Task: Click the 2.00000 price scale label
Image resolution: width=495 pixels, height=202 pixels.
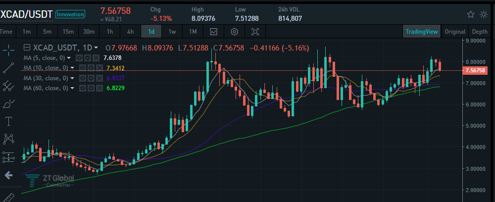Action: pyautogui.click(x=475, y=190)
